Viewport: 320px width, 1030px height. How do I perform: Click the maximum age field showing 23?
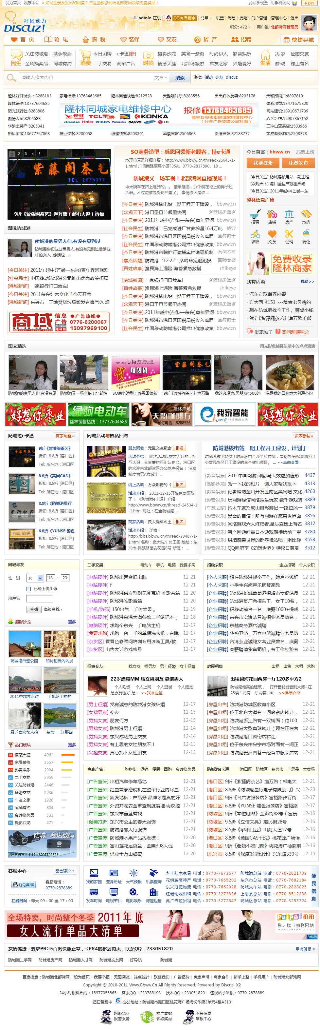pos(65,578)
